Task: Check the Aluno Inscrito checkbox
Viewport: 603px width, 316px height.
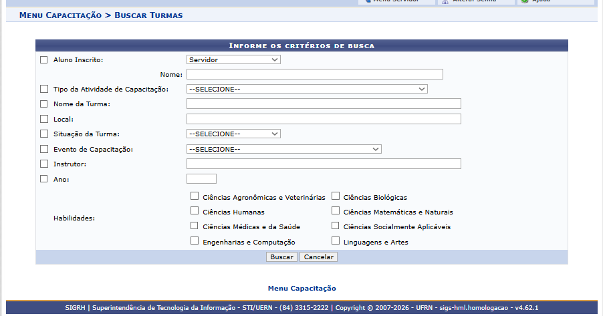Action: [44, 60]
